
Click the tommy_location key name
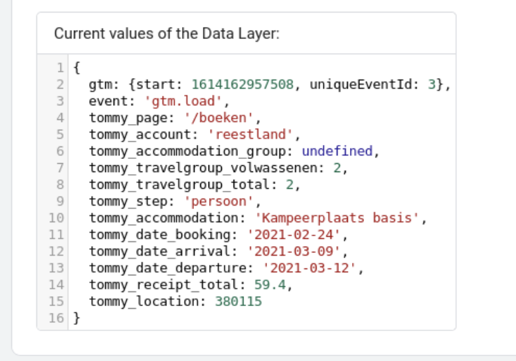pos(143,302)
